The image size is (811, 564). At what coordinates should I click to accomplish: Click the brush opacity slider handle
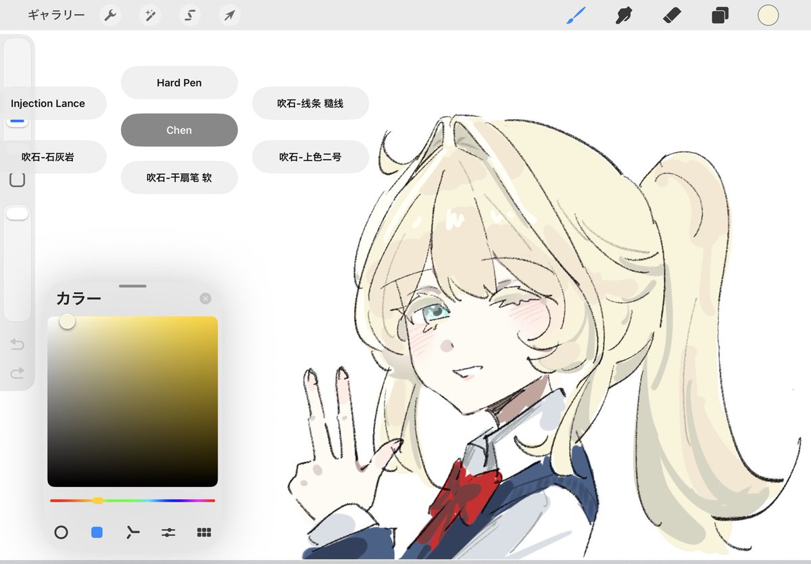click(18, 213)
